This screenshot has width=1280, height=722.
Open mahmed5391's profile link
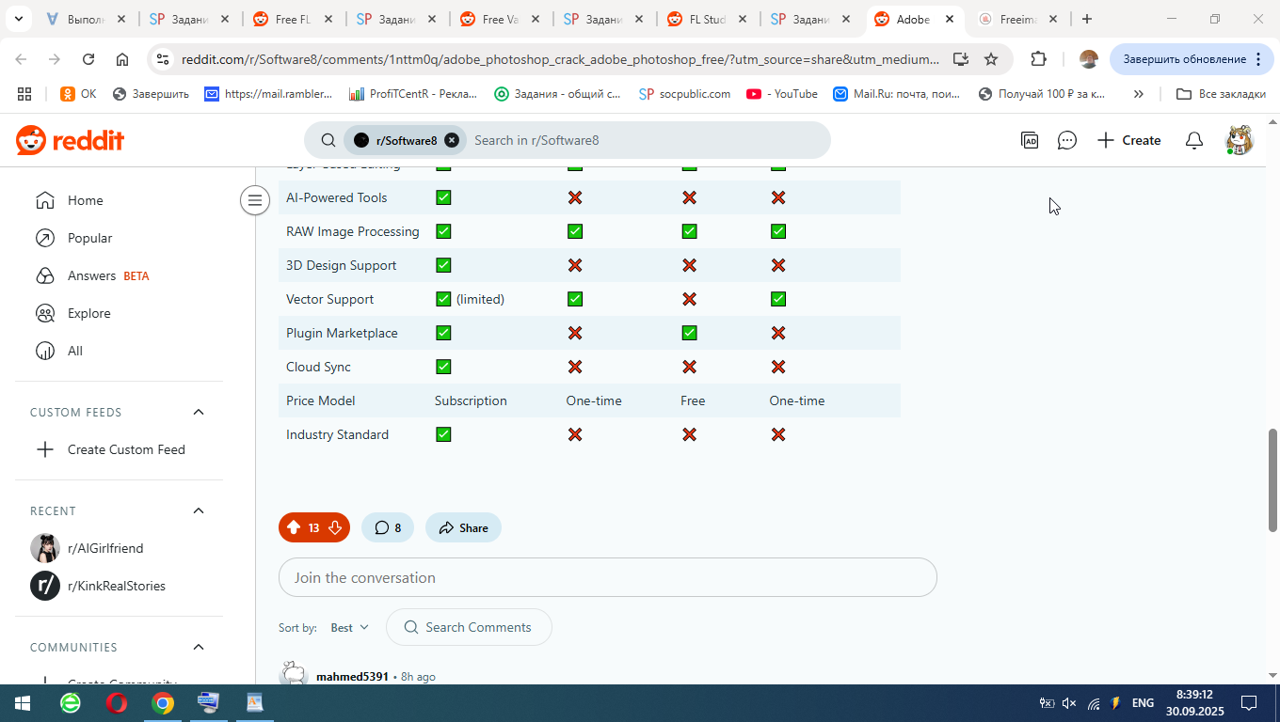pyautogui.click(x=352, y=677)
